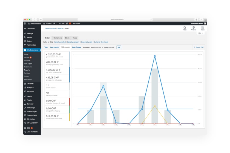Image resolution: width=230 pixels, height=153 pixels.
Task: Click the comments bubble in admin bar
Action: pyautogui.click(x=55, y=23)
